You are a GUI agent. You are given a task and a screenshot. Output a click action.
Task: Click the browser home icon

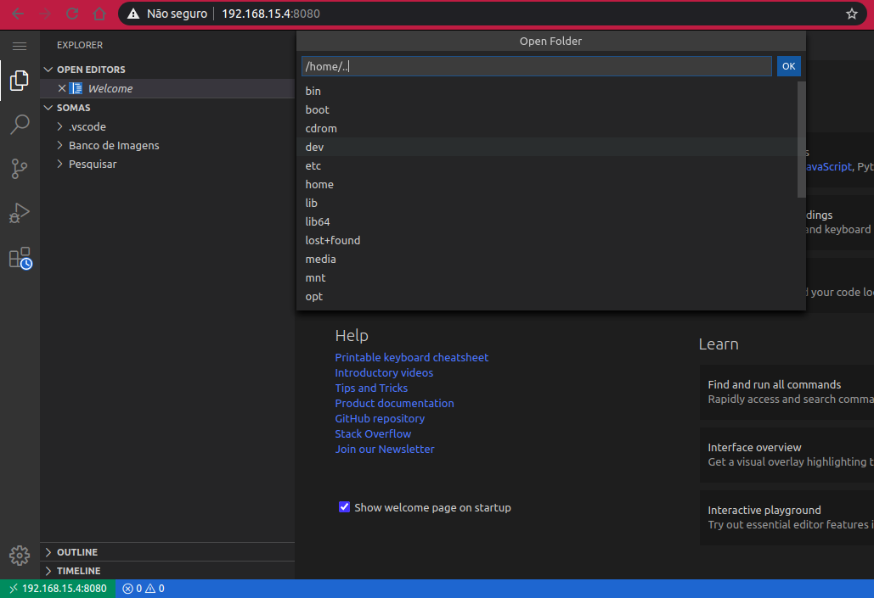coord(99,14)
